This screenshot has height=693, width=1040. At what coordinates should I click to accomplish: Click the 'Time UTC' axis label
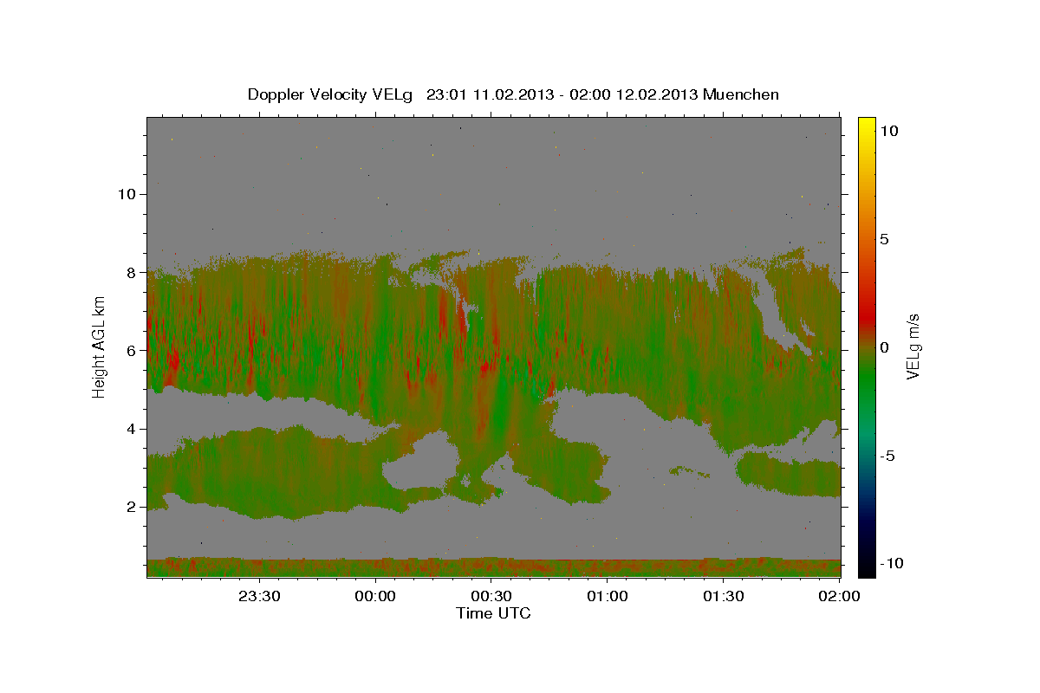click(493, 613)
